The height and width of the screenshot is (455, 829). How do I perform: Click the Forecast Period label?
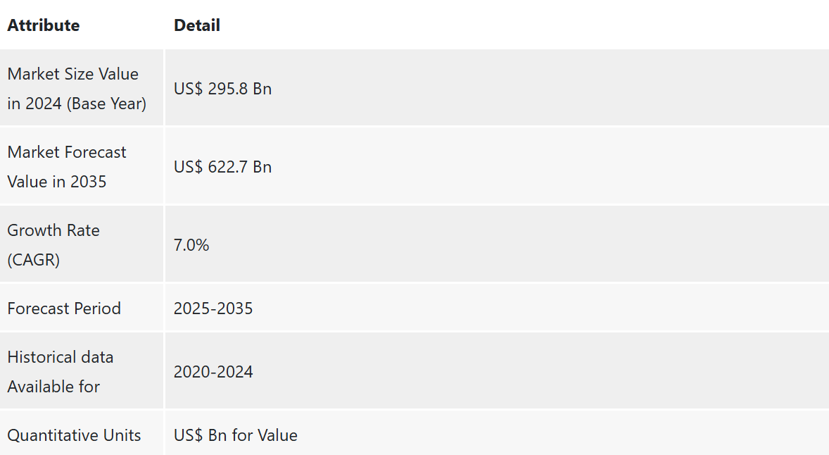(64, 308)
